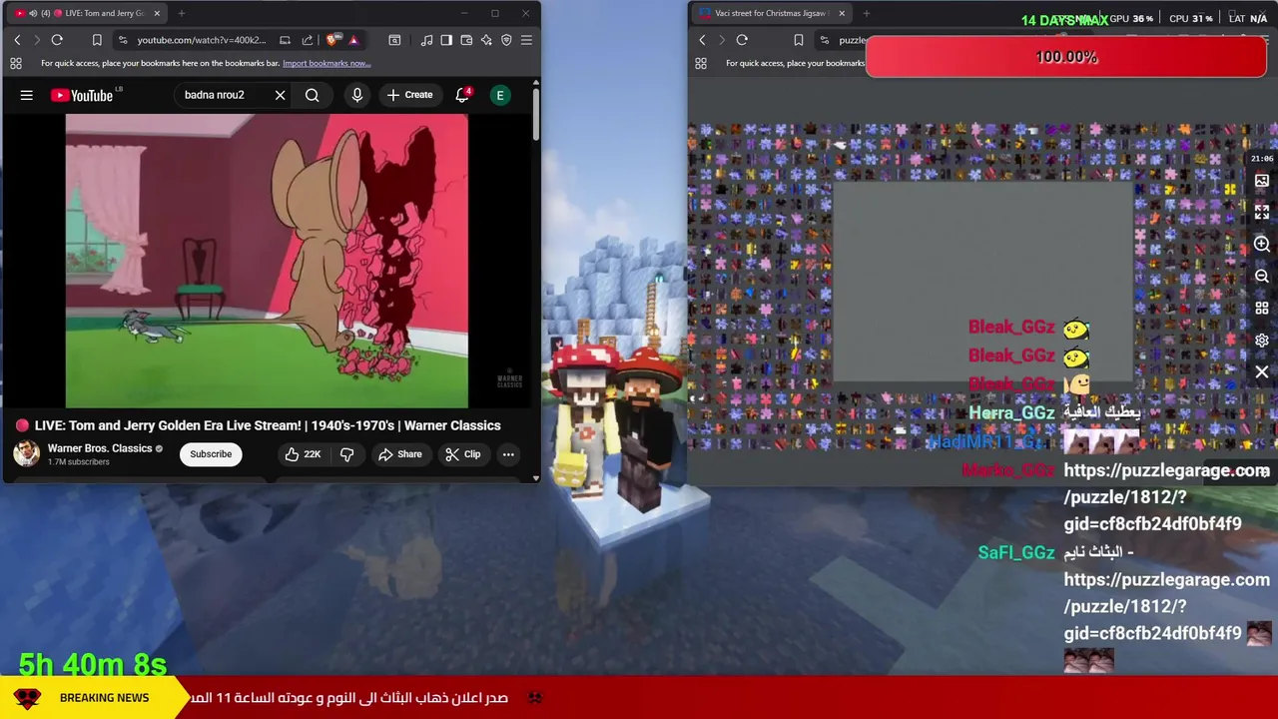Open the apps grid icon in puzzle window
The image size is (1278, 719).
point(701,63)
